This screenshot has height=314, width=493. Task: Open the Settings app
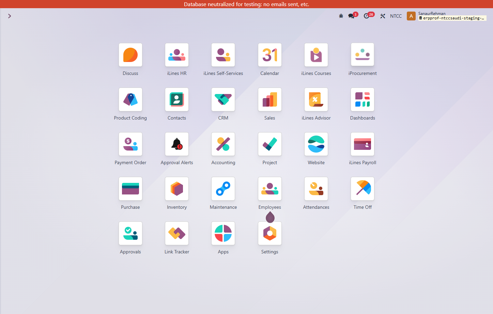tap(270, 233)
